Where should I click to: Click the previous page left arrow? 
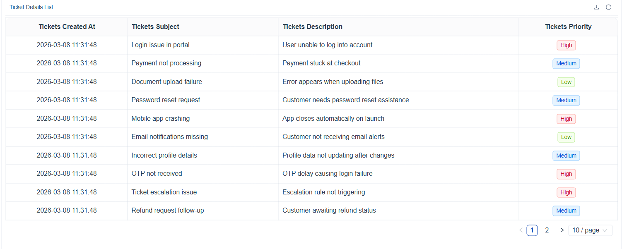click(521, 230)
